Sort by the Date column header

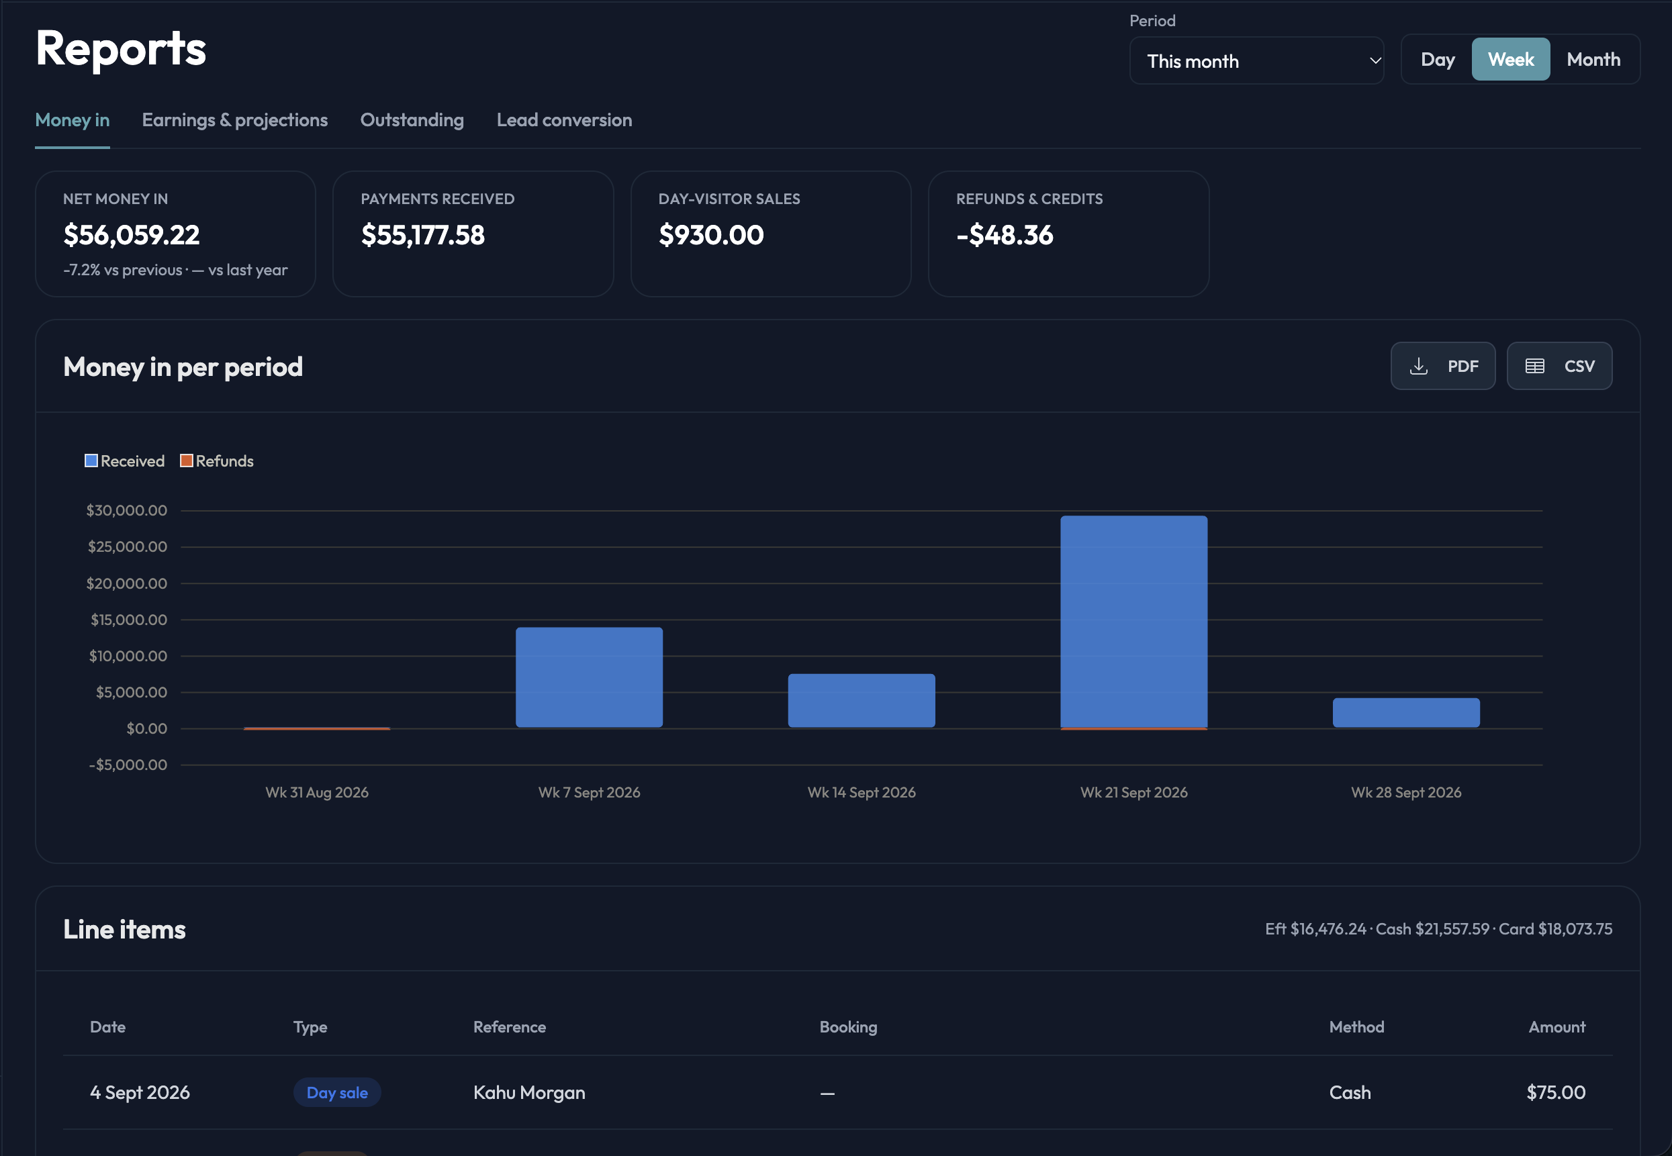coord(108,1027)
